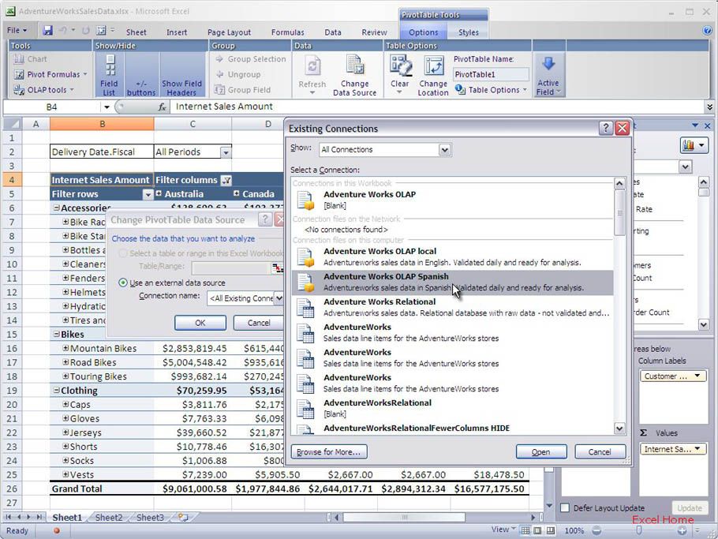
Task: Select 'Use an external data source' radio
Action: coord(123,283)
